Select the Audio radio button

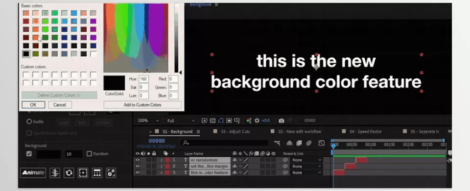pos(29,121)
